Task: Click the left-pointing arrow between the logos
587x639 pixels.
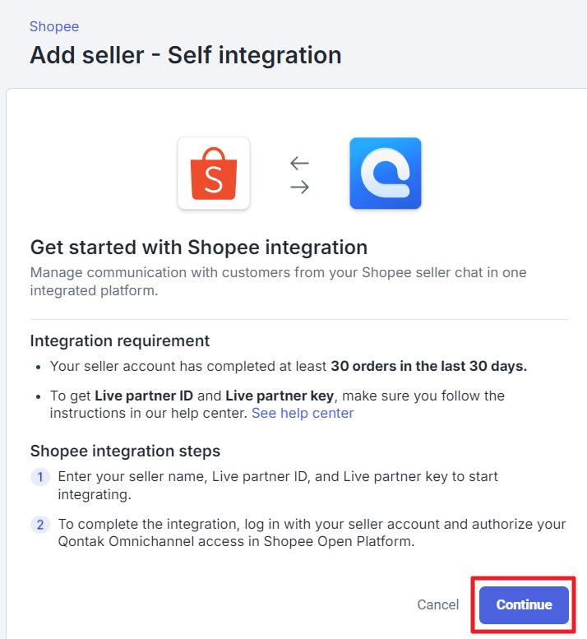Action: (x=299, y=163)
